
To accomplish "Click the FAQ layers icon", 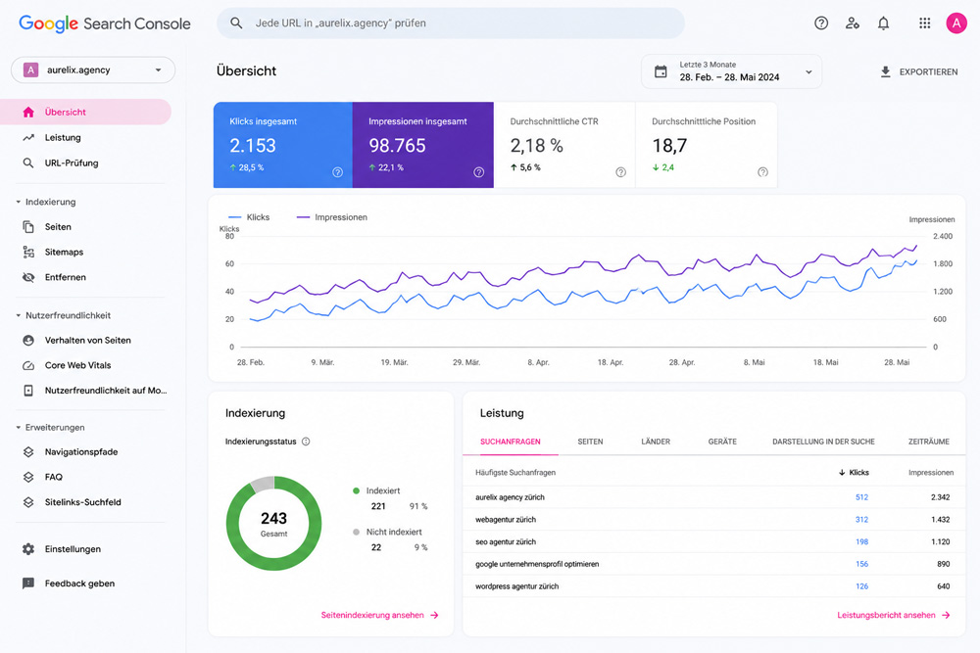I will tap(28, 477).
